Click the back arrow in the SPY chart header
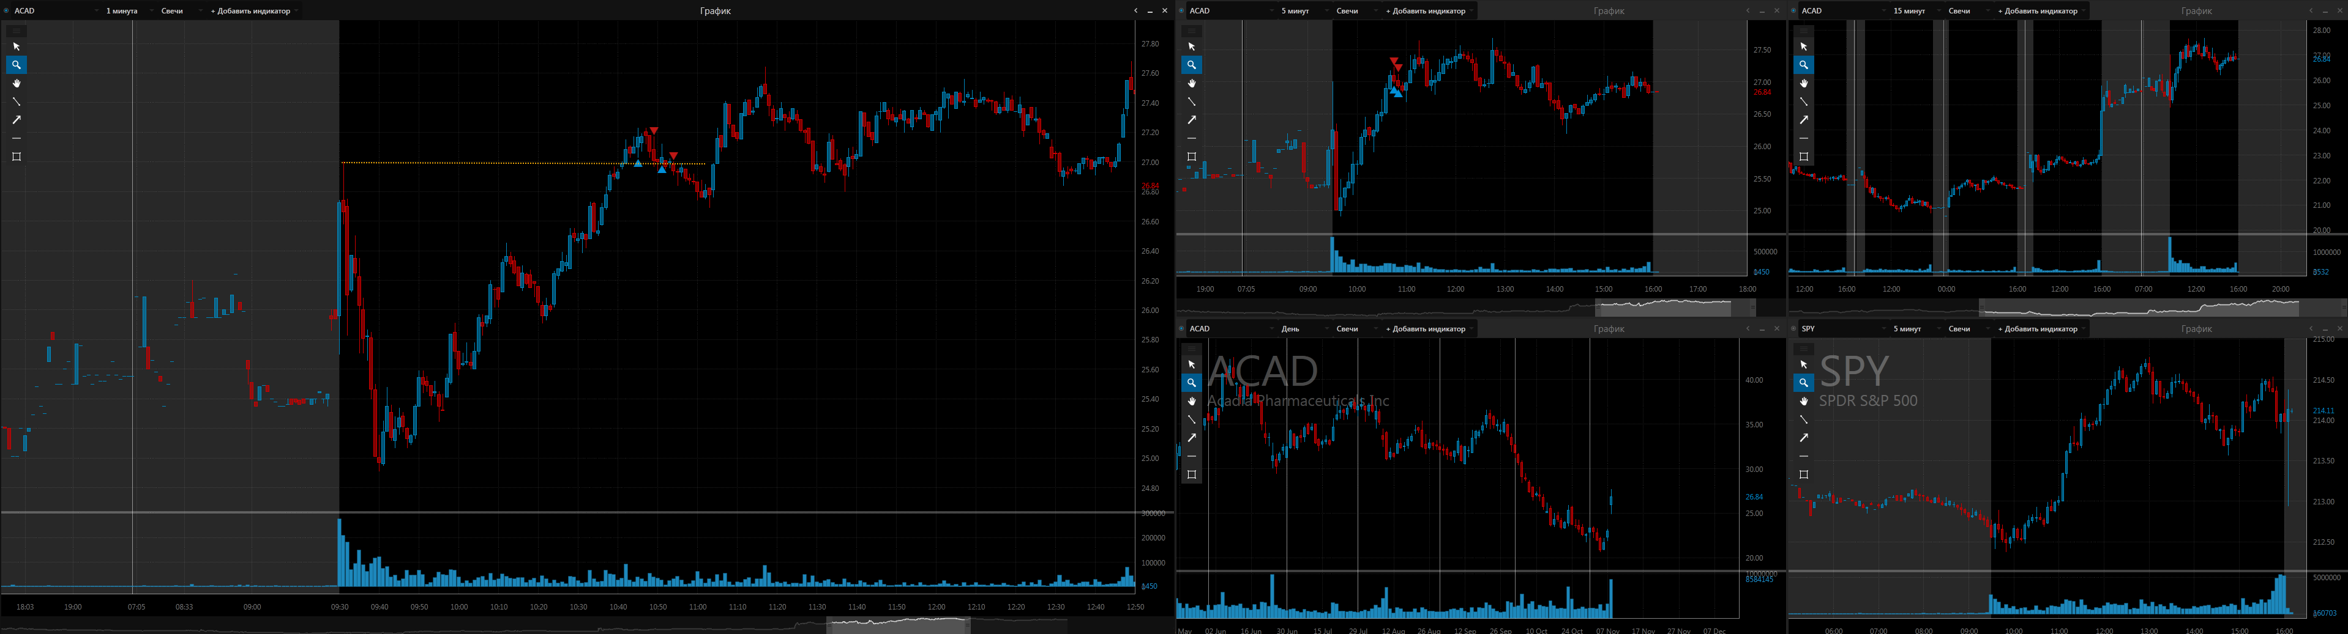2348x634 pixels. click(2311, 329)
